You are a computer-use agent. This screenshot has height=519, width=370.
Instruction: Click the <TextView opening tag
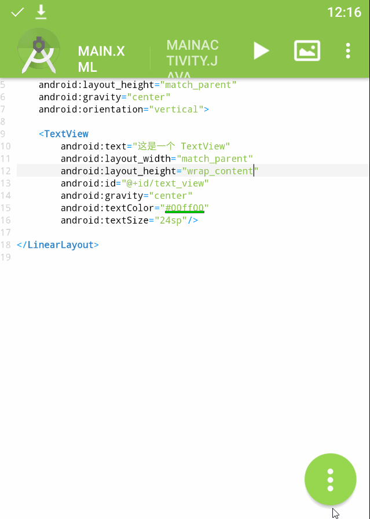click(x=64, y=134)
